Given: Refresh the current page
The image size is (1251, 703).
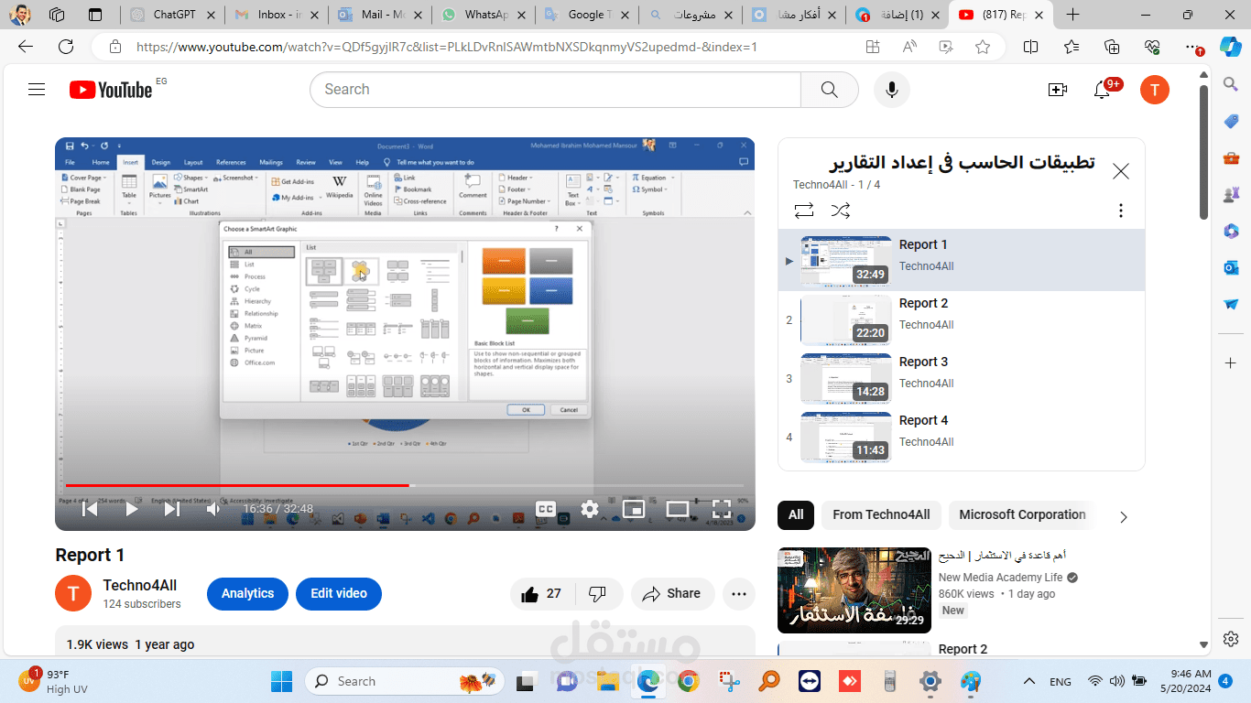Looking at the screenshot, I should pyautogui.click(x=66, y=47).
